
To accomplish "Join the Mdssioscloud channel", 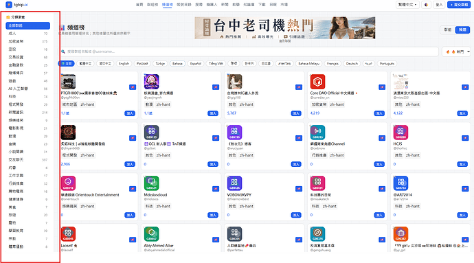I will [x=213, y=215].
